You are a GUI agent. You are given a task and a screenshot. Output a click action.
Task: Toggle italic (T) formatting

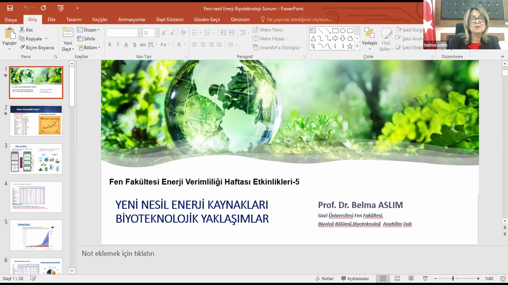(118, 45)
